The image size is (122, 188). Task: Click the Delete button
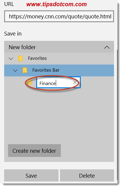pyautogui.click(x=87, y=176)
